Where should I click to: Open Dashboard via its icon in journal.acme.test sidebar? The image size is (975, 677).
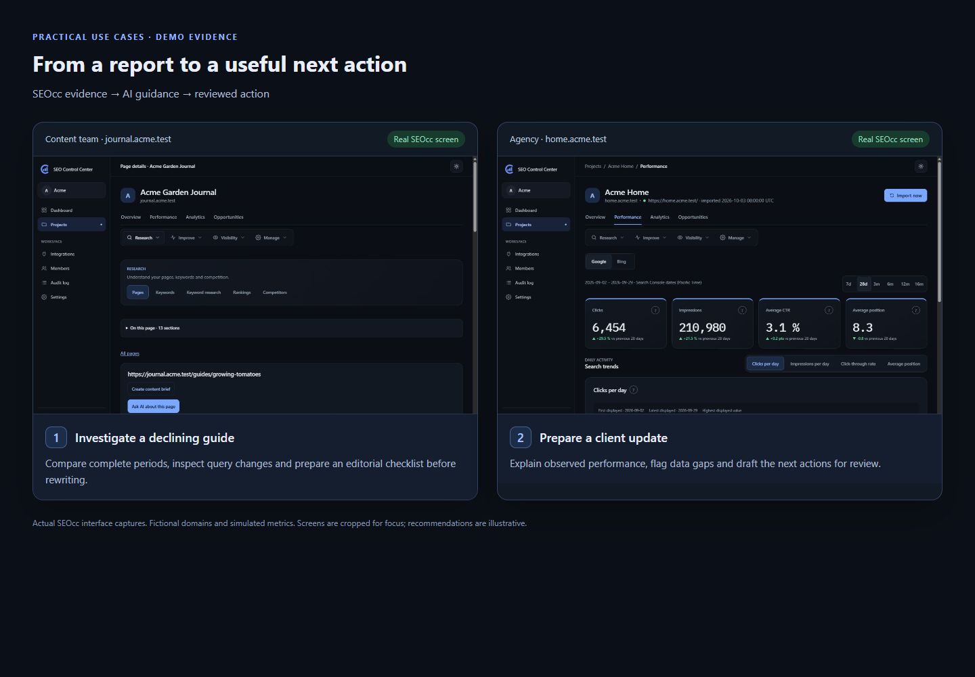[44, 211]
